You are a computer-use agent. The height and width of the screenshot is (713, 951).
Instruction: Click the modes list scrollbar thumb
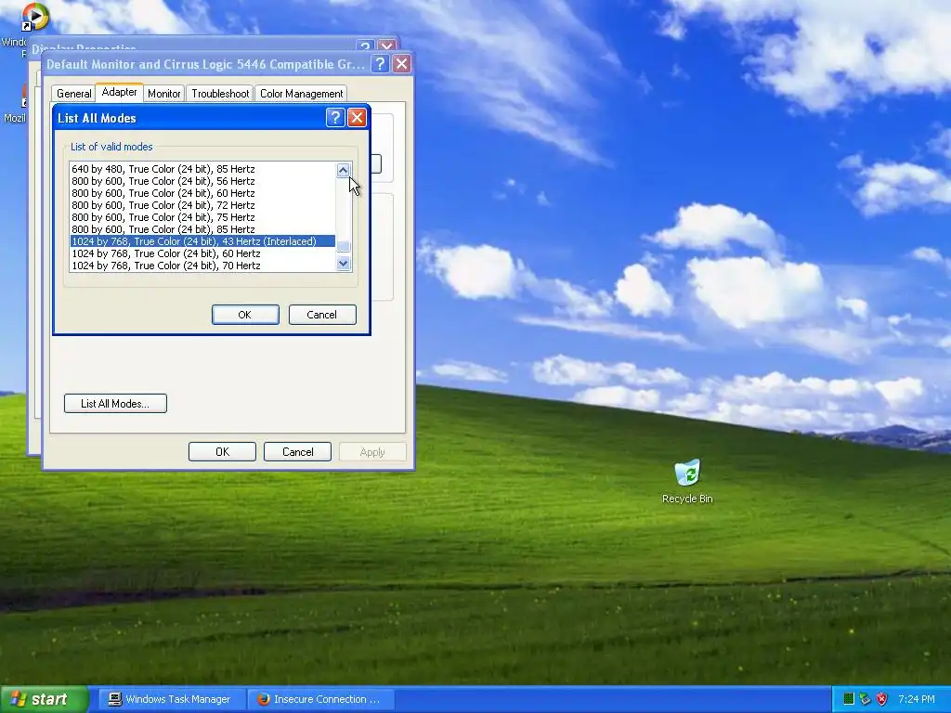tap(344, 246)
